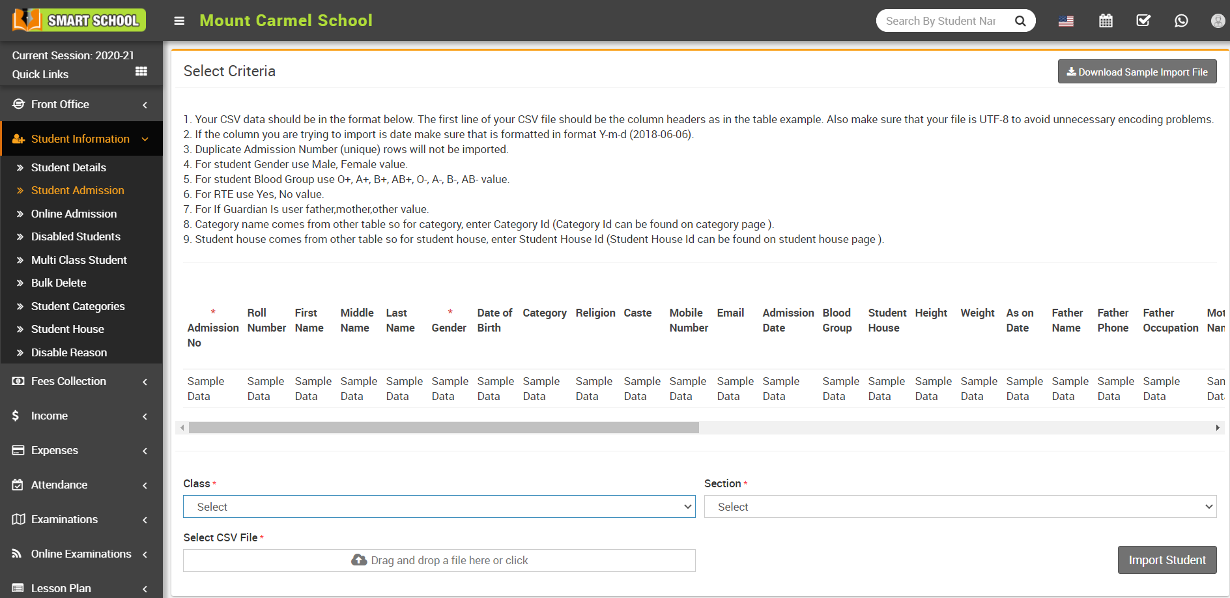The height and width of the screenshot is (598, 1230).
Task: Open the language selector flag icon
Action: point(1066,20)
